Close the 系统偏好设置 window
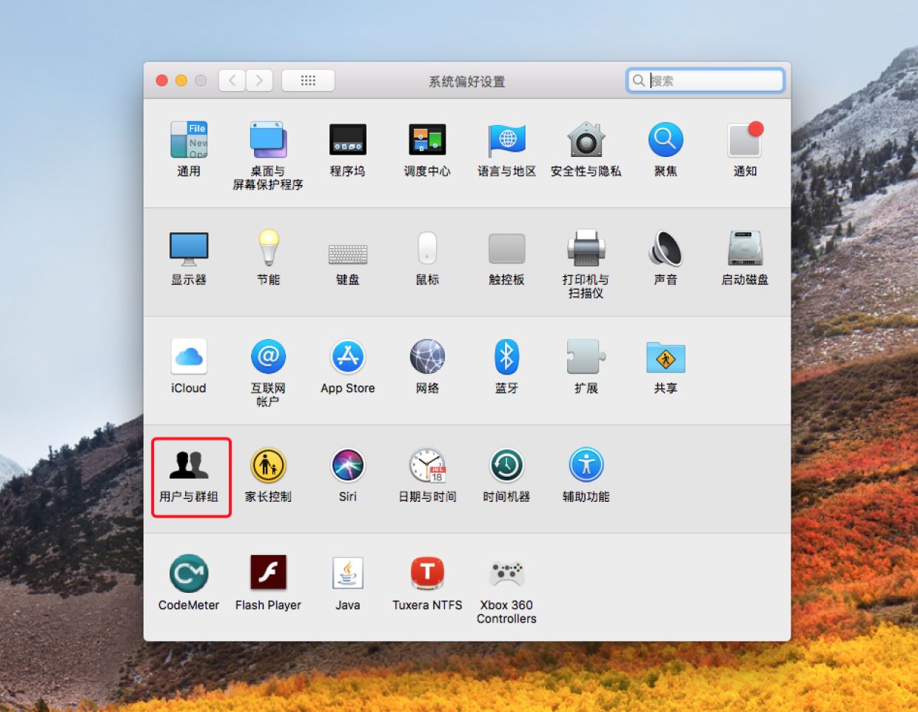Viewport: 918px width, 712px height. (161, 80)
